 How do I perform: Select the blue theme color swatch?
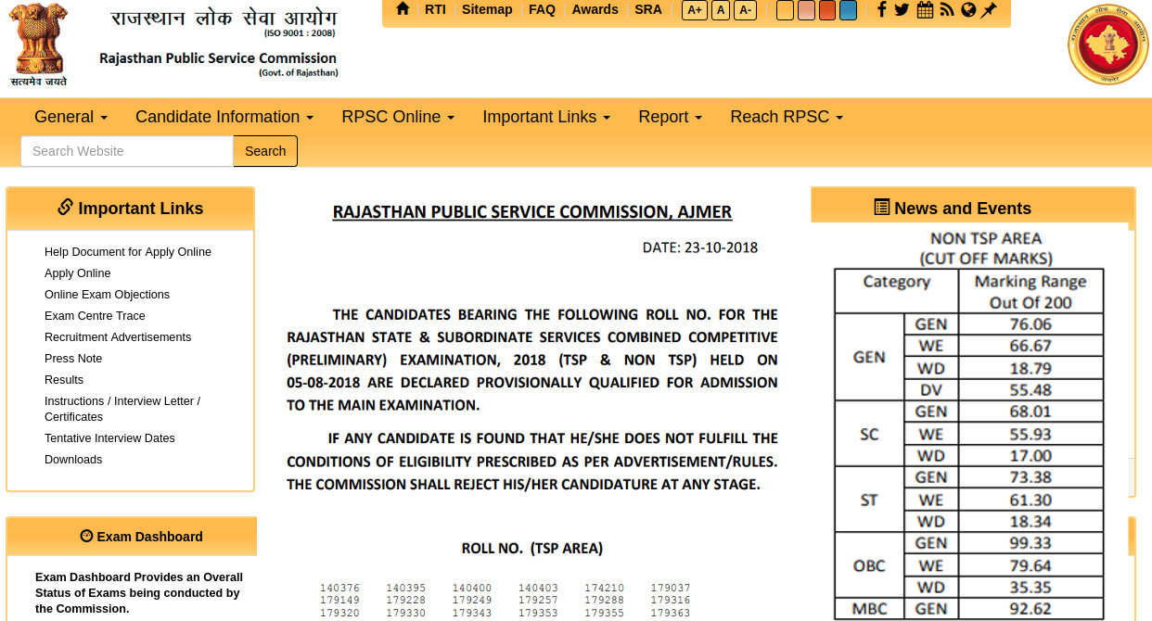[x=848, y=10]
